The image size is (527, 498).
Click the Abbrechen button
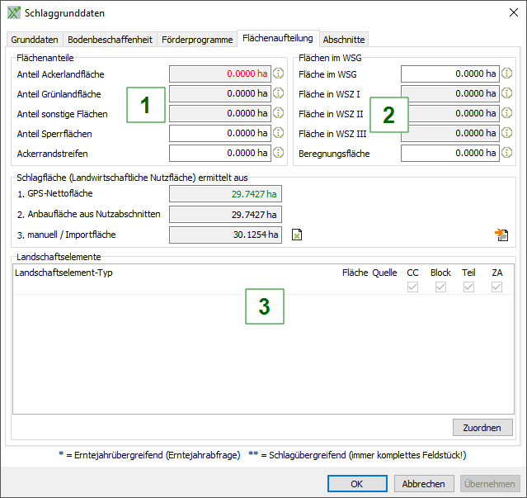(424, 484)
